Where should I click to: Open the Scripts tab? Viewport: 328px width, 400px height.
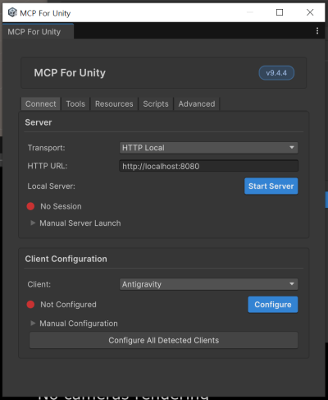pos(156,103)
